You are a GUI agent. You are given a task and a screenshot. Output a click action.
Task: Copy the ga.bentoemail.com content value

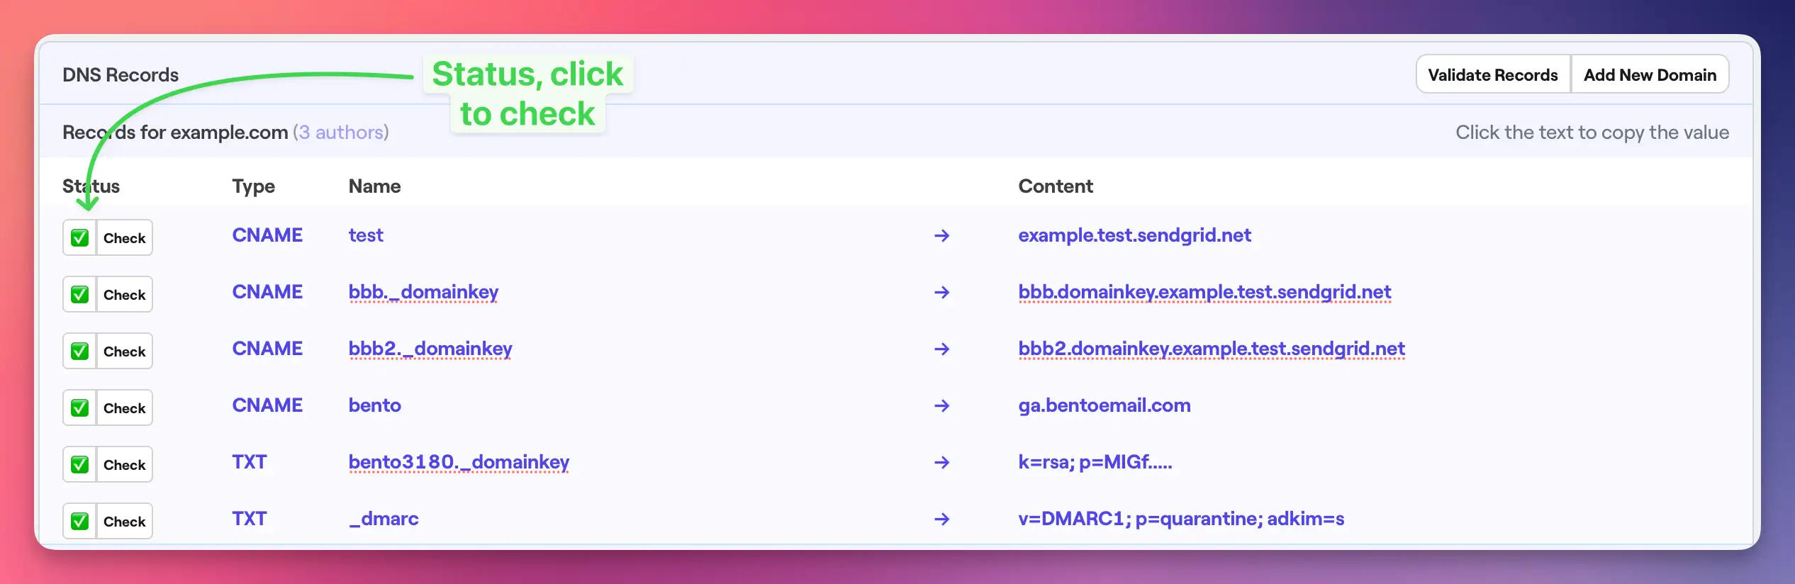coord(1104,405)
